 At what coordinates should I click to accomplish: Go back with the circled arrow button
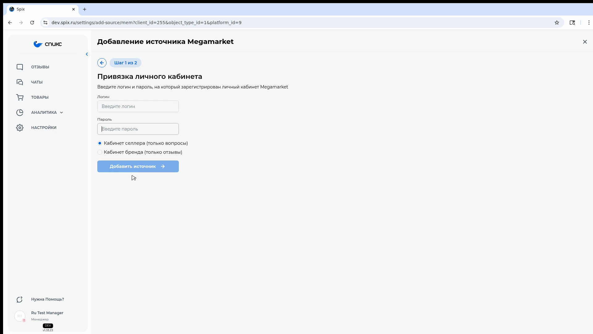[102, 63]
